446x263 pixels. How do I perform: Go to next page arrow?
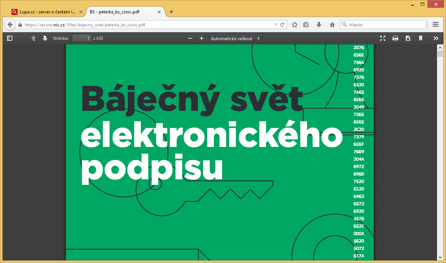(x=45, y=38)
